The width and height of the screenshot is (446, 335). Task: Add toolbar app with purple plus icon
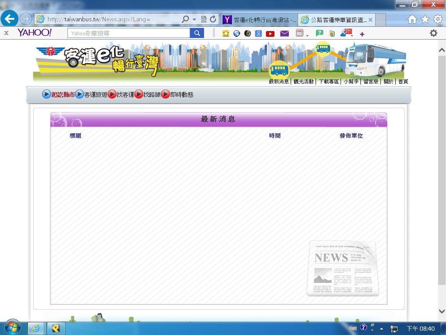[x=362, y=34]
